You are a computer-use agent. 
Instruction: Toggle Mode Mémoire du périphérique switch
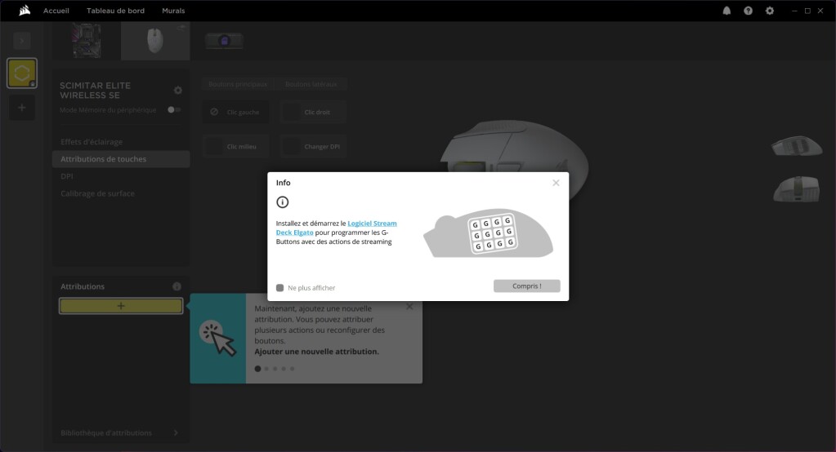coord(174,109)
